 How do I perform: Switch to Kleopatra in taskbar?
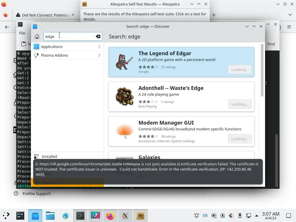[x=140, y=216]
